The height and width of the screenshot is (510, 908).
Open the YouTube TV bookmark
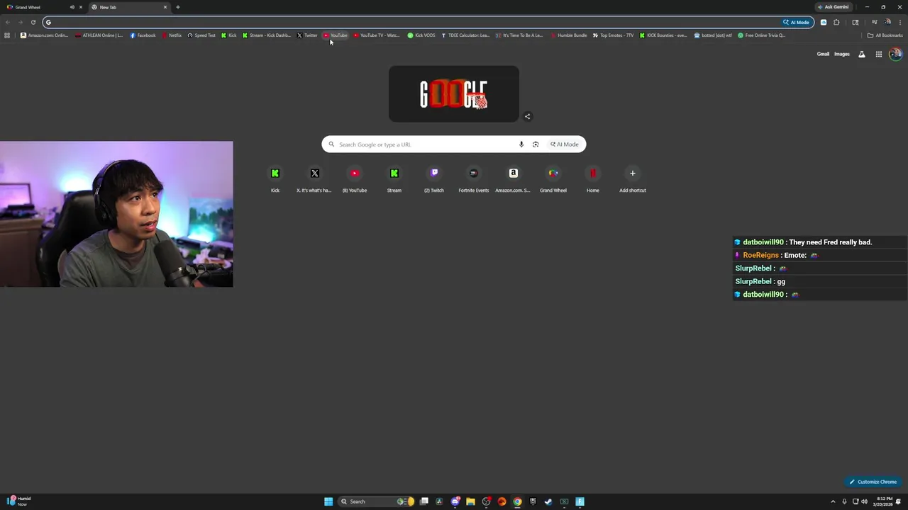pyautogui.click(x=377, y=35)
